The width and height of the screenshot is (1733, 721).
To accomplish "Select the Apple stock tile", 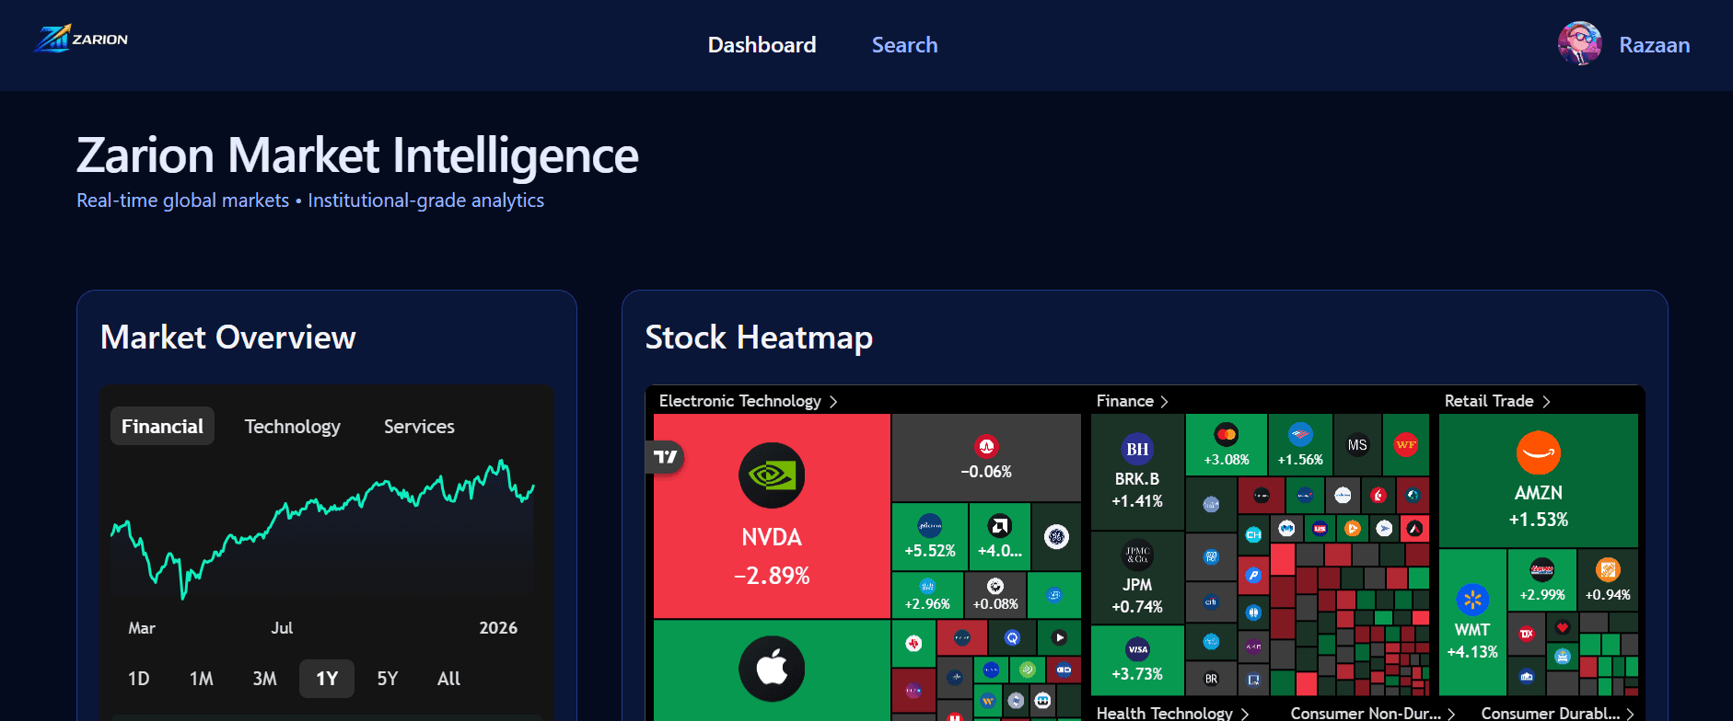I will point(772,669).
